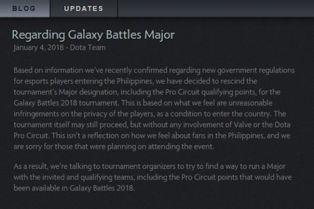Click the line starting 'been available in Galaxy'

click(x=74, y=188)
